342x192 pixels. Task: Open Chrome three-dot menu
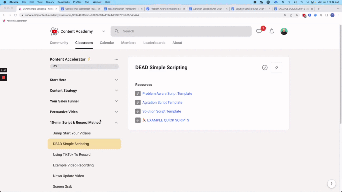338,15
